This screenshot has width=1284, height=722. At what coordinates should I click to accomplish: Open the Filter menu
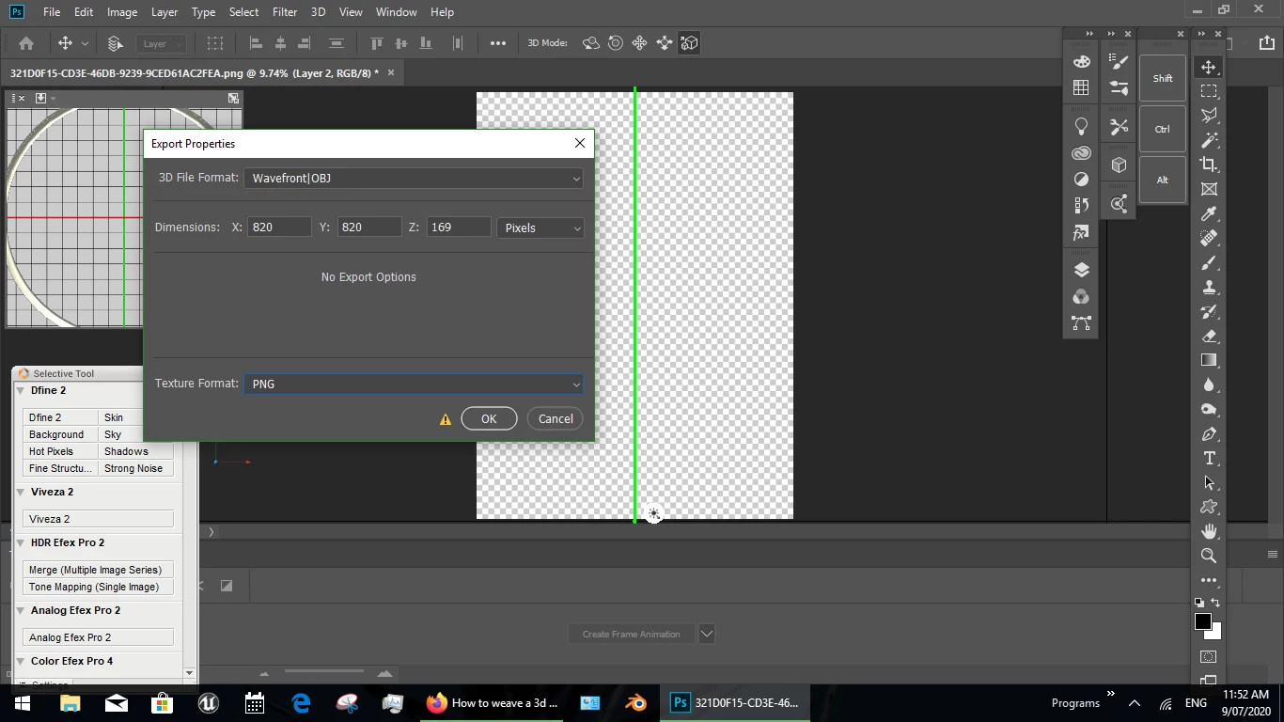click(x=285, y=12)
